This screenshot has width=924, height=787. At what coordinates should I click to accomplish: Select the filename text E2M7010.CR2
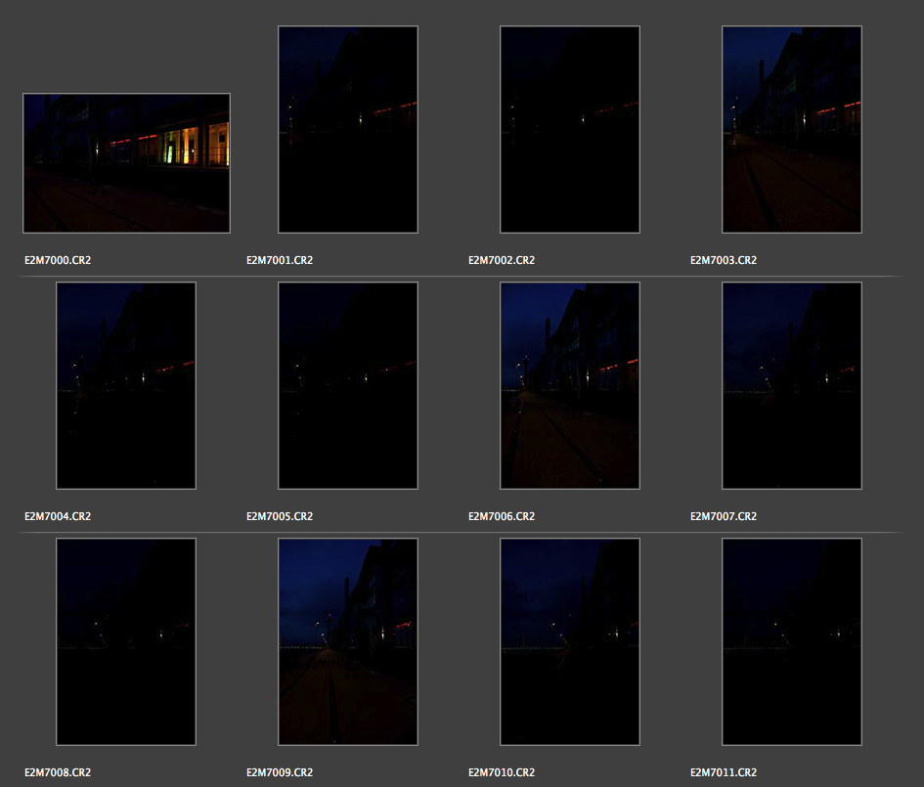tap(502, 772)
